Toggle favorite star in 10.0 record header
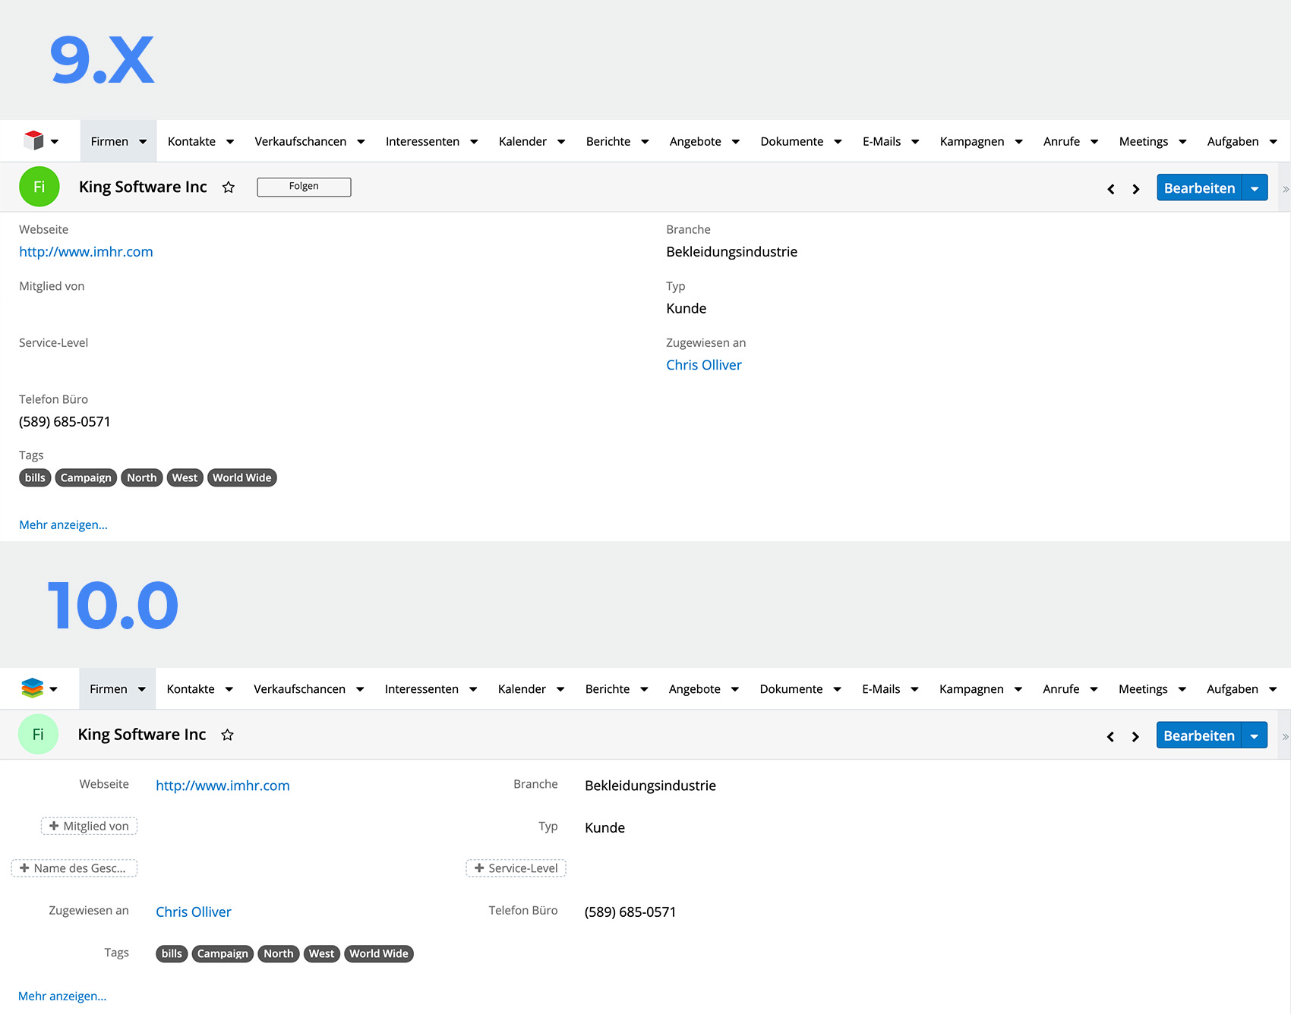This screenshot has width=1291, height=1014. (x=227, y=735)
